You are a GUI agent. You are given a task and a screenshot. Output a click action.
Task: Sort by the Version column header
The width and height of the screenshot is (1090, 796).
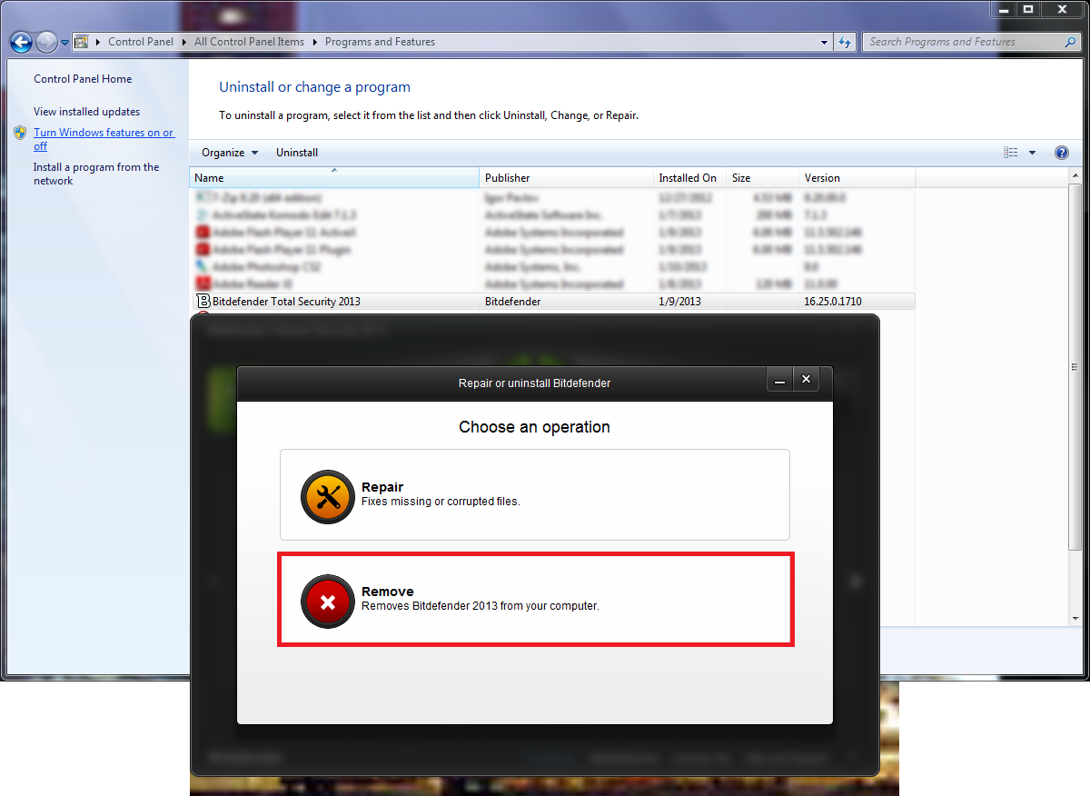tap(857, 178)
